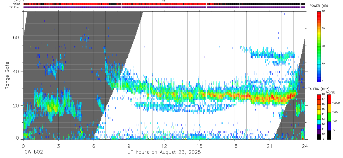Click the 24 tick on the hours axis
This screenshot has height=158, width=343.
click(x=305, y=146)
